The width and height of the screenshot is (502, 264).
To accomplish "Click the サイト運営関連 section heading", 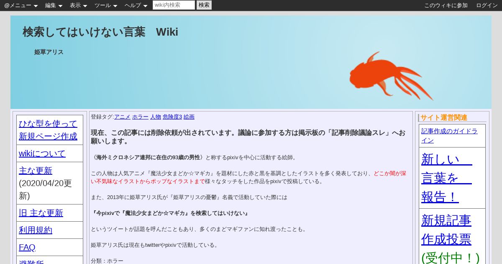I will click(x=444, y=117).
